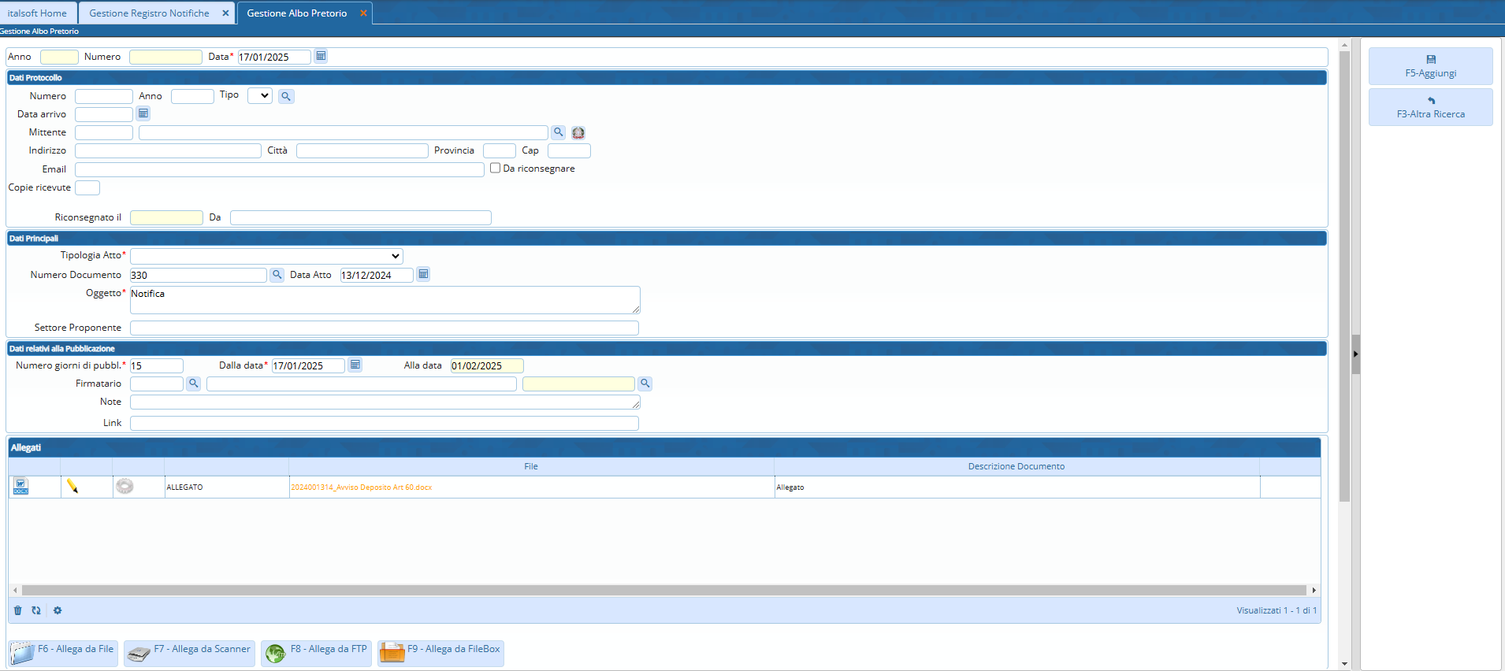Expand the Tipologia Atto dropdown
The image size is (1505, 671).
tap(266, 256)
